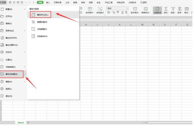Click the Save icon in quick access toolbar

pyautogui.click(x=10, y=2)
